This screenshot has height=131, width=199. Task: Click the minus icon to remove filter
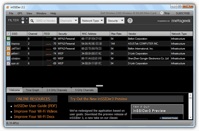pos(27,22)
